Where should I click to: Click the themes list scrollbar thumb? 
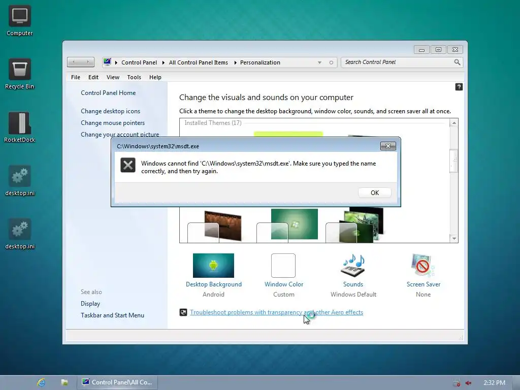click(x=454, y=161)
